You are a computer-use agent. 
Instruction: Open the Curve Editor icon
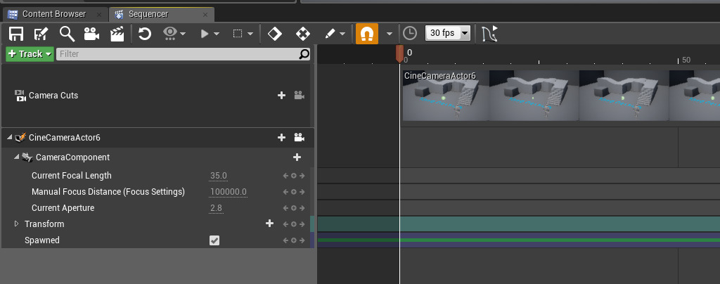coord(489,33)
